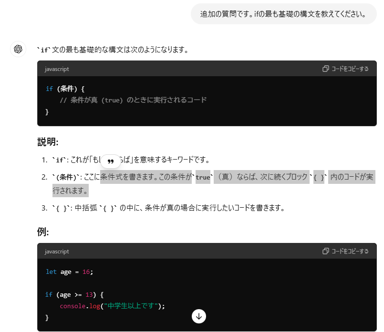Click the first code block's javascript label
Image resolution: width=384 pixels, height=332 pixels.
coord(57,69)
